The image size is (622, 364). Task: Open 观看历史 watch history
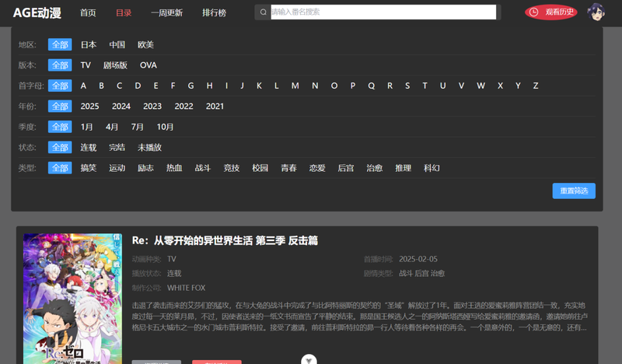(550, 12)
